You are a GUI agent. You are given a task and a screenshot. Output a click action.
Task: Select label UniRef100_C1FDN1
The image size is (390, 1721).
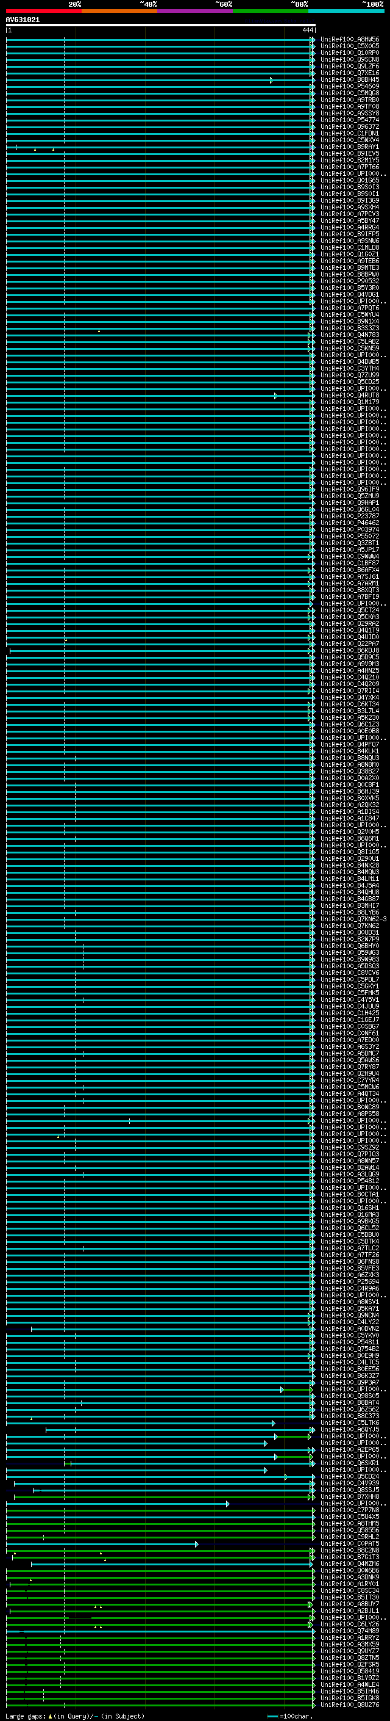point(349,134)
